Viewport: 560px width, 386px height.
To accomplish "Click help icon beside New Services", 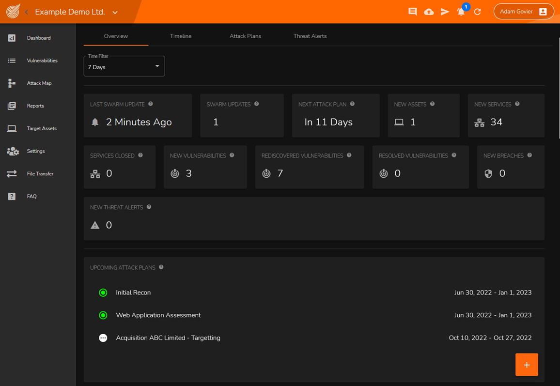I will coord(517,104).
